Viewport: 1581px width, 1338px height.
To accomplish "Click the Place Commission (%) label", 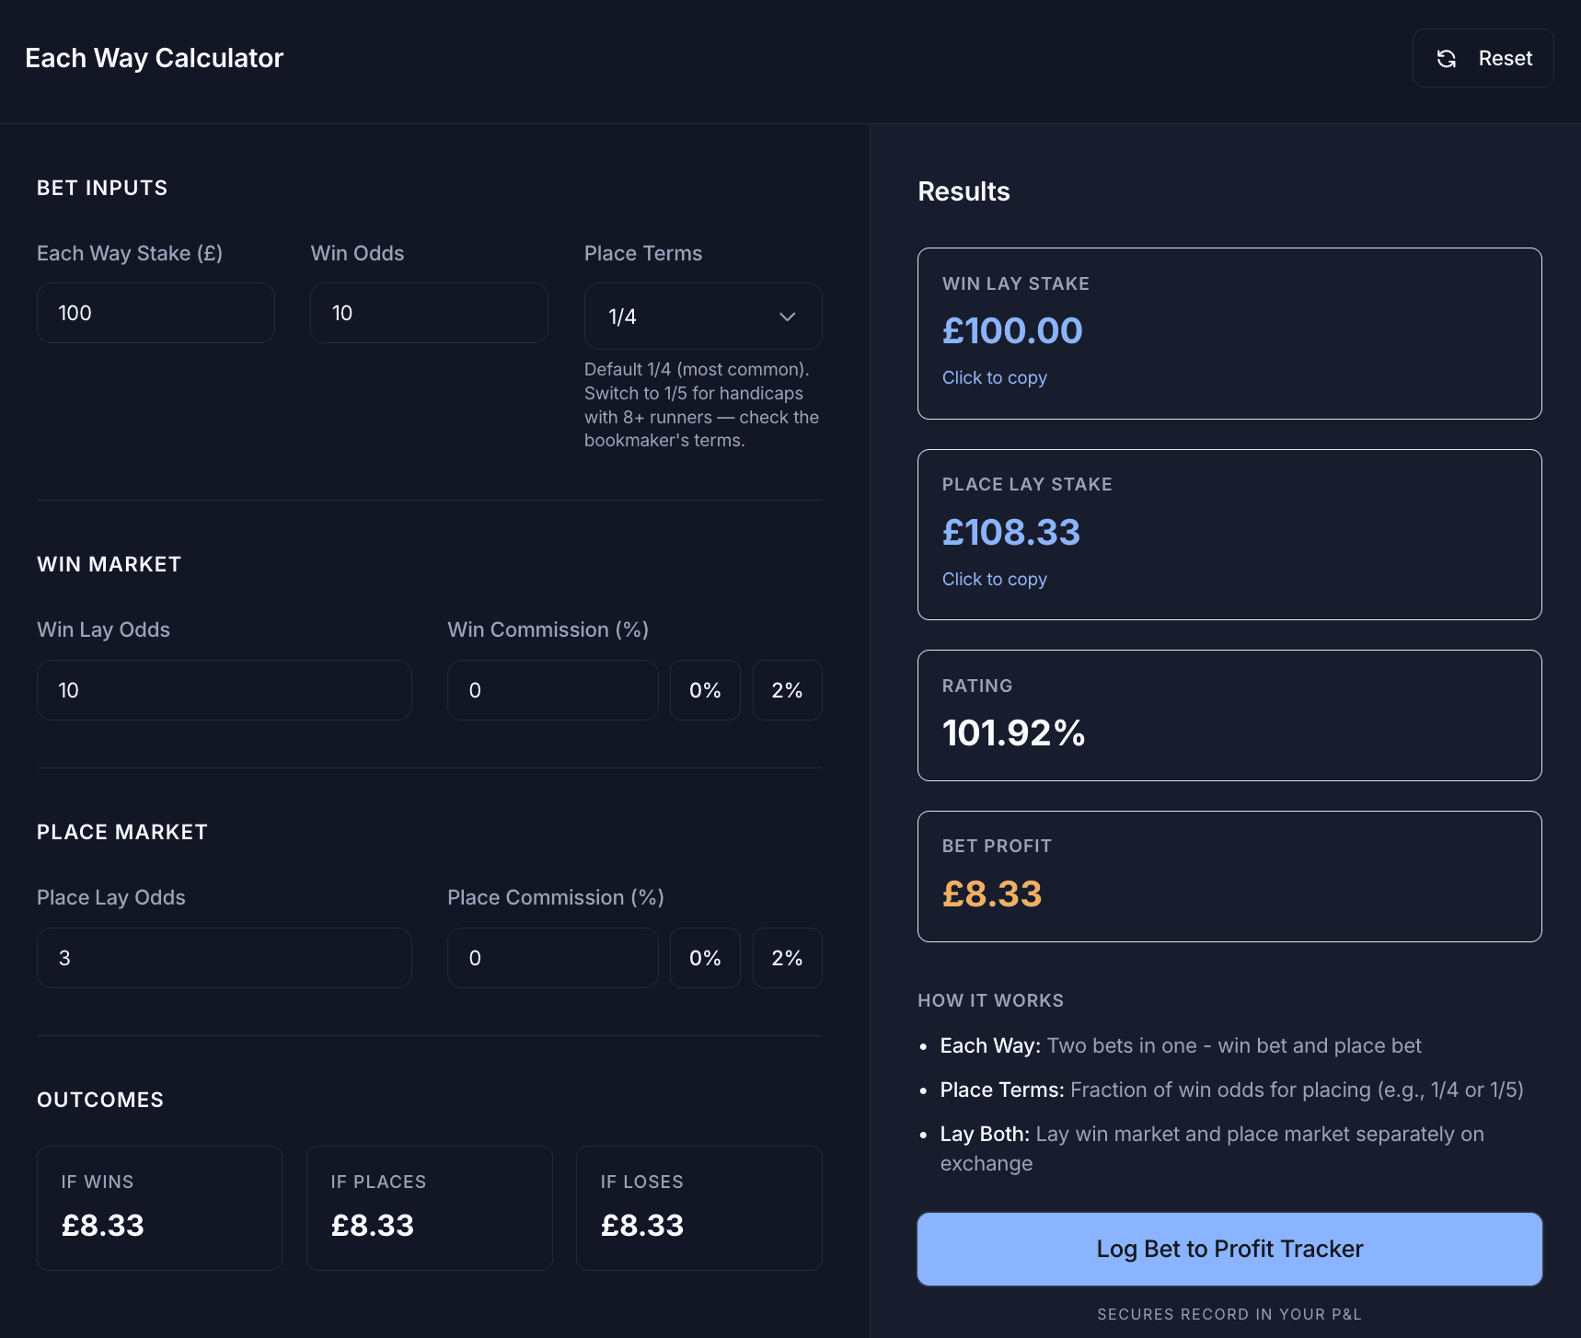I will (x=556, y=897).
